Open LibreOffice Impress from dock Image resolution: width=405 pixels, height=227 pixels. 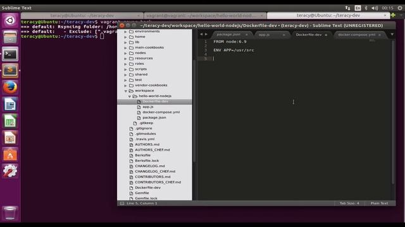tap(10, 138)
